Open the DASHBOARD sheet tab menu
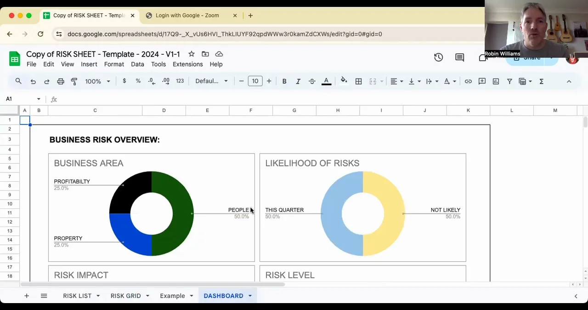Image resolution: width=588 pixels, height=310 pixels. (x=249, y=296)
